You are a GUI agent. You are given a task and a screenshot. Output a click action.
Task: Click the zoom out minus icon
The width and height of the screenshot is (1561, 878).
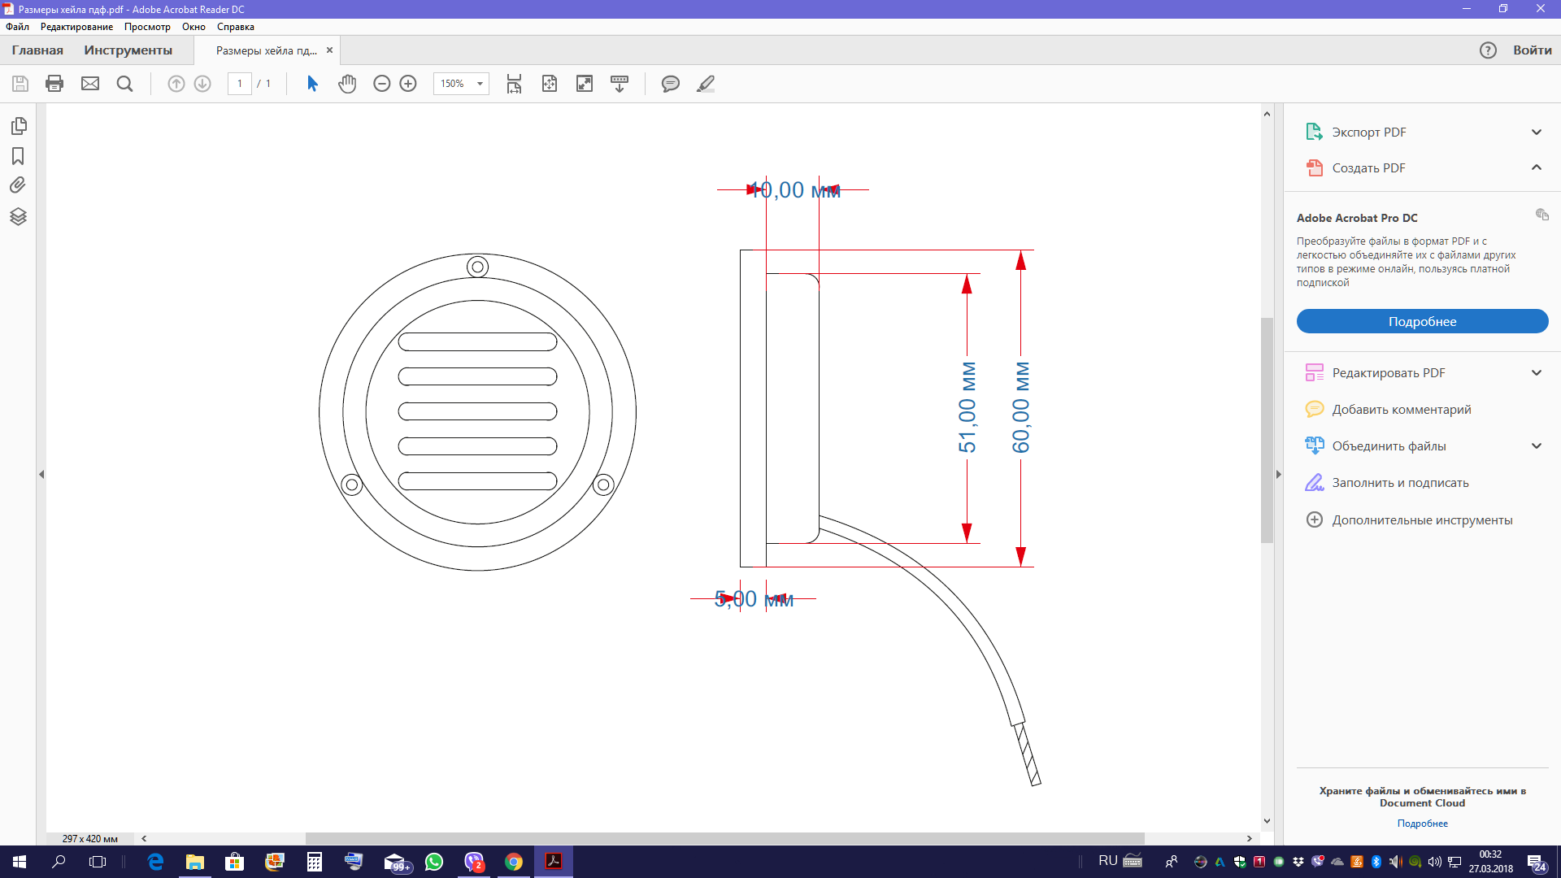[x=381, y=84]
